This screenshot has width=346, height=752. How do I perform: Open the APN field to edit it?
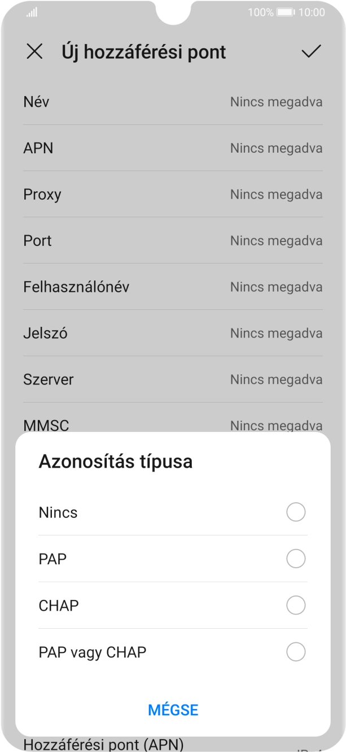173,148
